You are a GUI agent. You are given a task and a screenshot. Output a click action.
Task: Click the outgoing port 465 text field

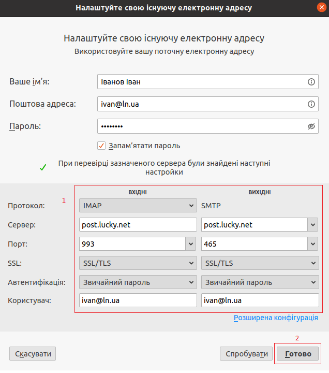pos(255,244)
